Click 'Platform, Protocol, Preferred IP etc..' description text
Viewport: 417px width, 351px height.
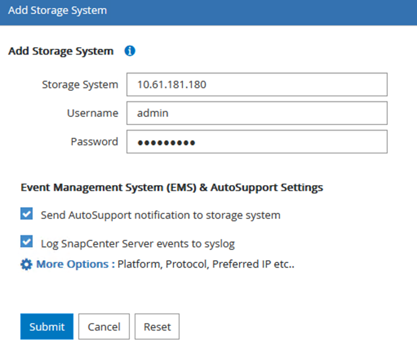(206, 264)
